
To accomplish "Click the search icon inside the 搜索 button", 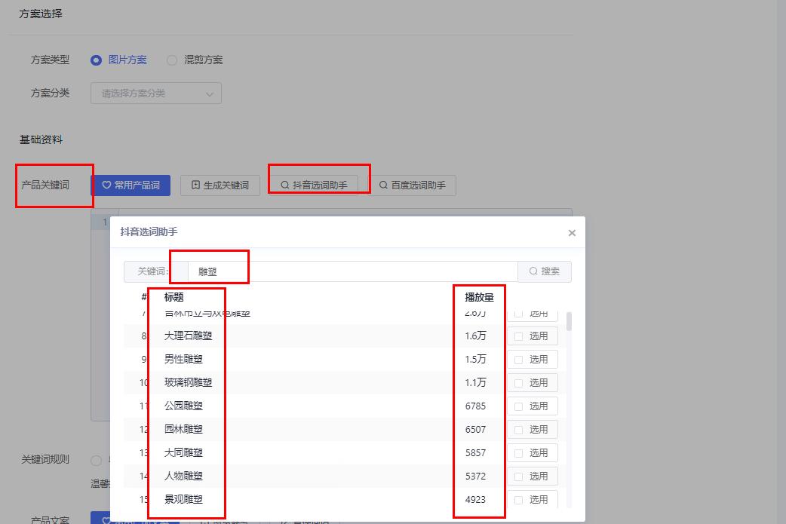I will (533, 271).
